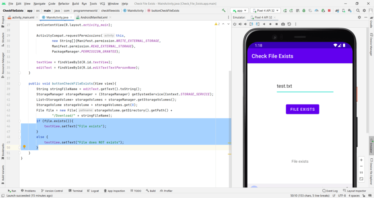Image resolution: width=374 pixels, height=198 pixels.
Task: Click emulator volume up icon
Action: (x=240, y=24)
